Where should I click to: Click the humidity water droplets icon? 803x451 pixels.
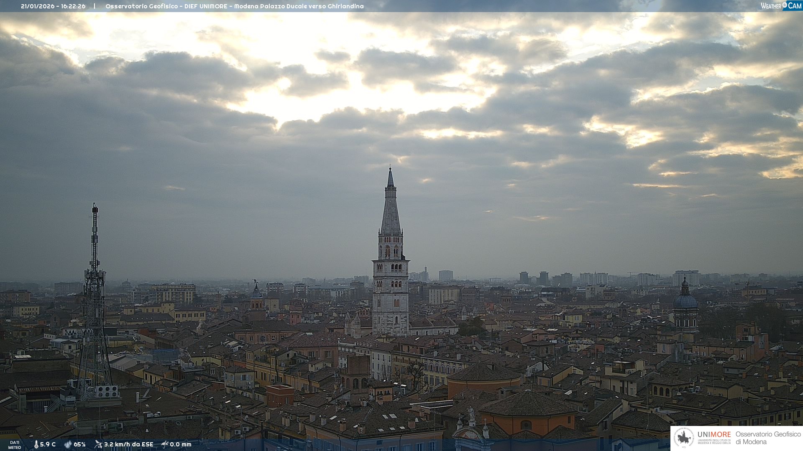68,444
